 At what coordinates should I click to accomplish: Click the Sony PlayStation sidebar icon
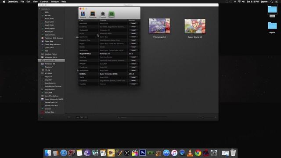43,96
